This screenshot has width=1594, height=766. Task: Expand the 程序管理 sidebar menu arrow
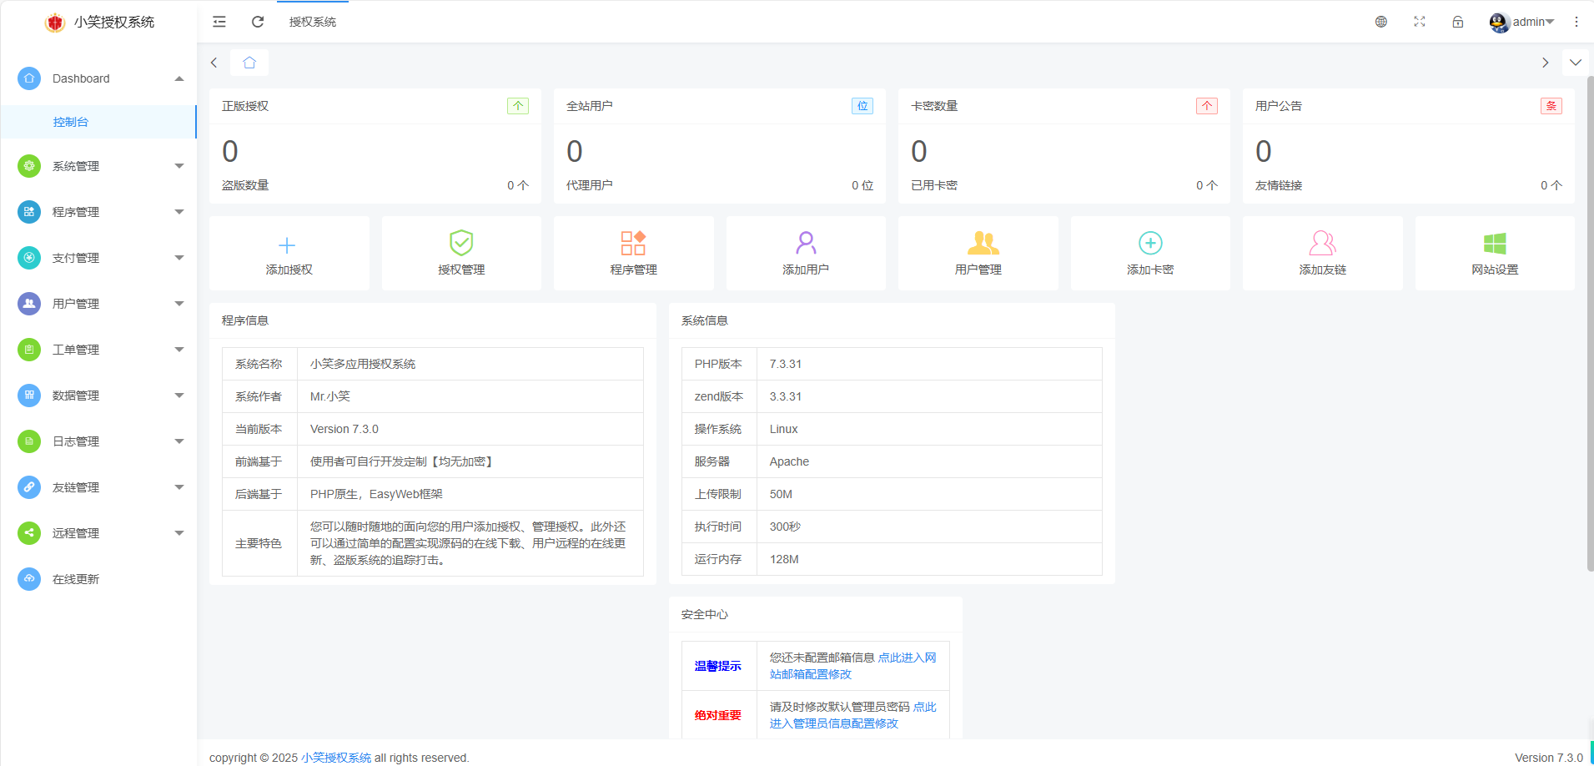click(179, 212)
